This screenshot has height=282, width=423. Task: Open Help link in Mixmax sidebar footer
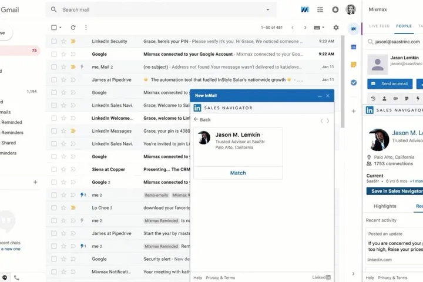point(370,278)
